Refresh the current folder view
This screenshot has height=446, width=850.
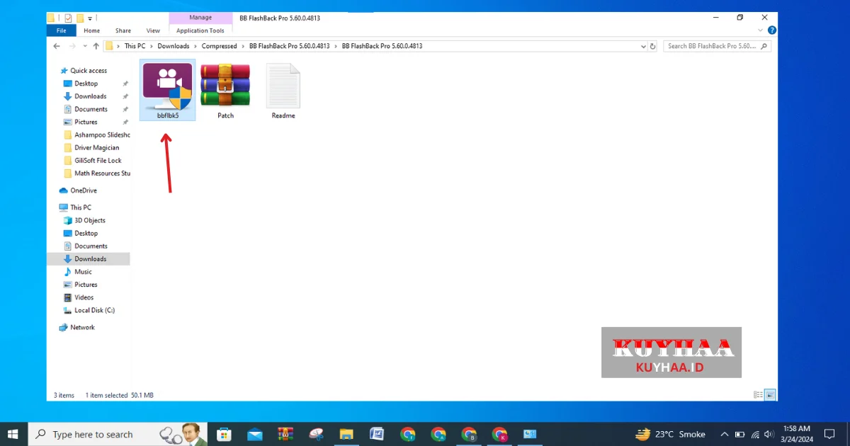click(x=652, y=46)
